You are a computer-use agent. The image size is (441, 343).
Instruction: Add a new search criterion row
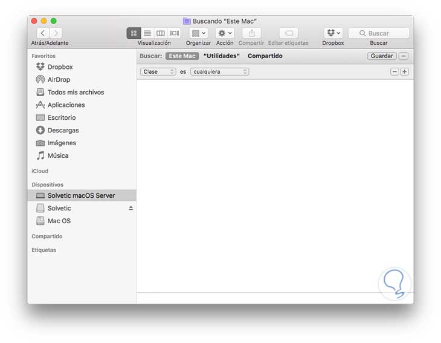tap(404, 72)
